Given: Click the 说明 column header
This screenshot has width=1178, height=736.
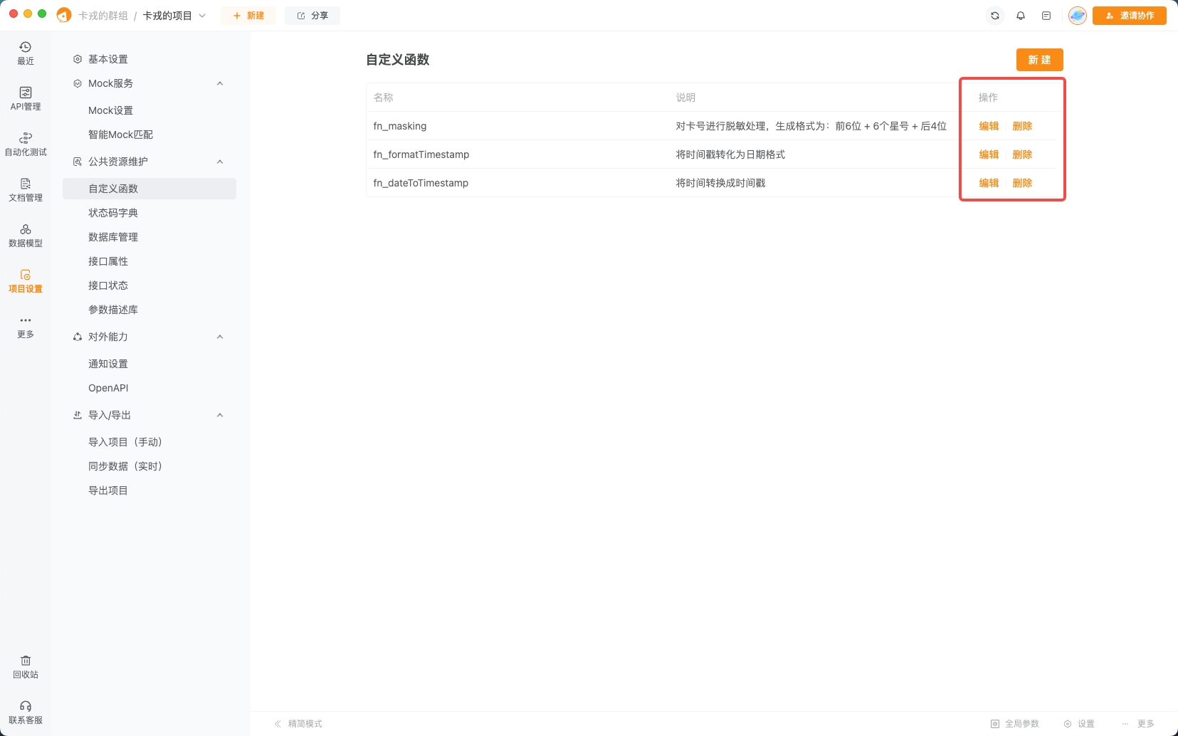Looking at the screenshot, I should click(x=685, y=98).
